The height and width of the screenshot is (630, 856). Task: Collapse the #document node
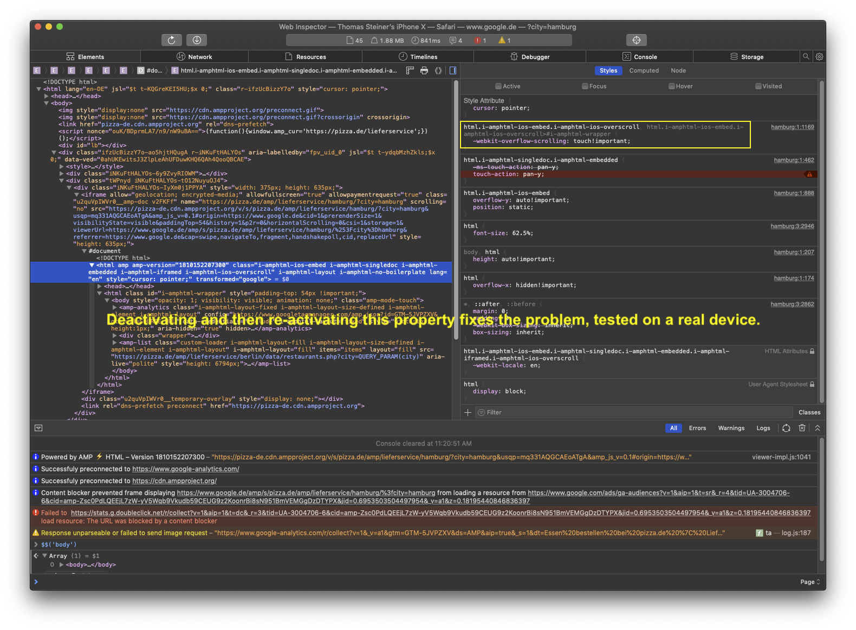point(84,251)
